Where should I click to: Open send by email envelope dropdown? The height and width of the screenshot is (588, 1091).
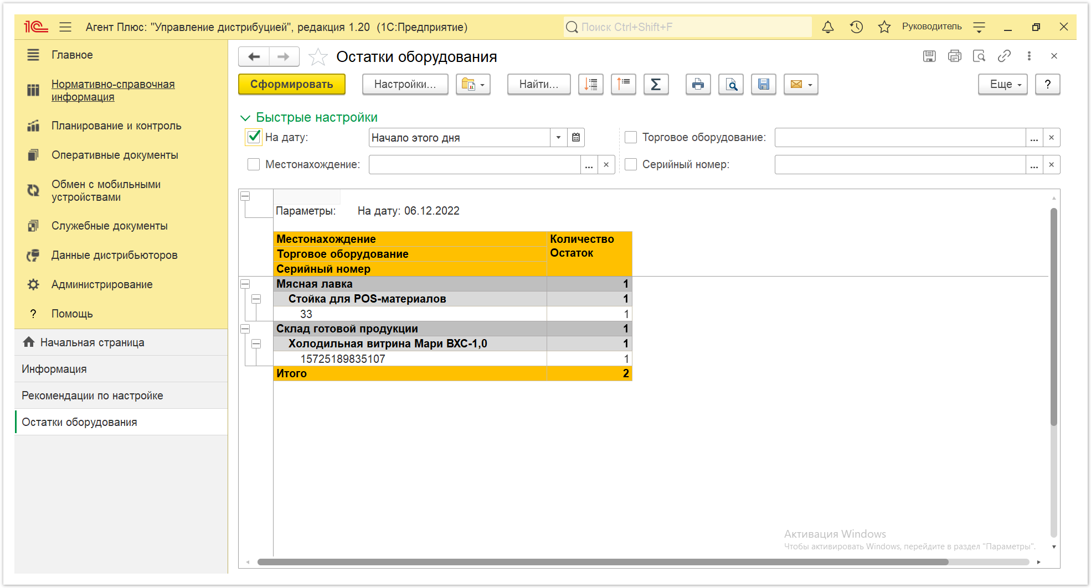click(x=801, y=85)
